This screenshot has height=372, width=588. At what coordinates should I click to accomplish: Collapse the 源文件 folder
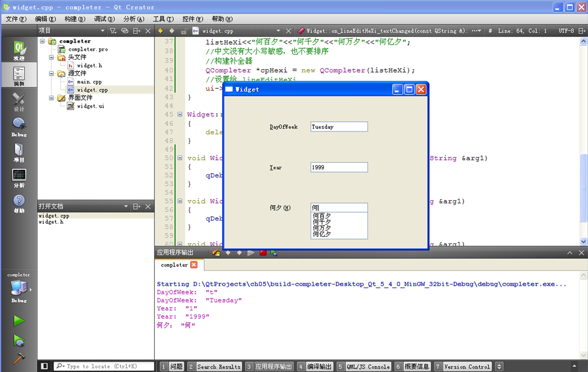[51, 74]
